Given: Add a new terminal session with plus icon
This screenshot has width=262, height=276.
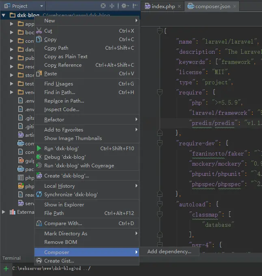Looking at the screenshot, I should (x=6, y=269).
